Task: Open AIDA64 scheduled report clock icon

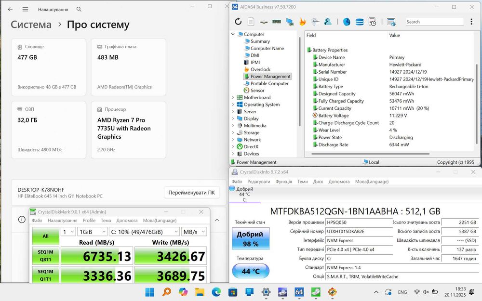Action: click(x=372, y=22)
